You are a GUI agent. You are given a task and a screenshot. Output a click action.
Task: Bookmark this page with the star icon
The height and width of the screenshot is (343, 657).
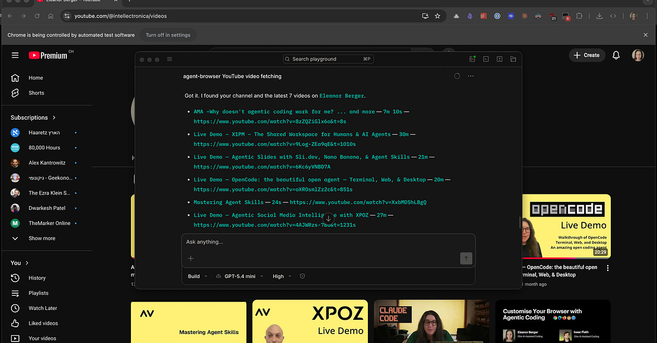437,16
